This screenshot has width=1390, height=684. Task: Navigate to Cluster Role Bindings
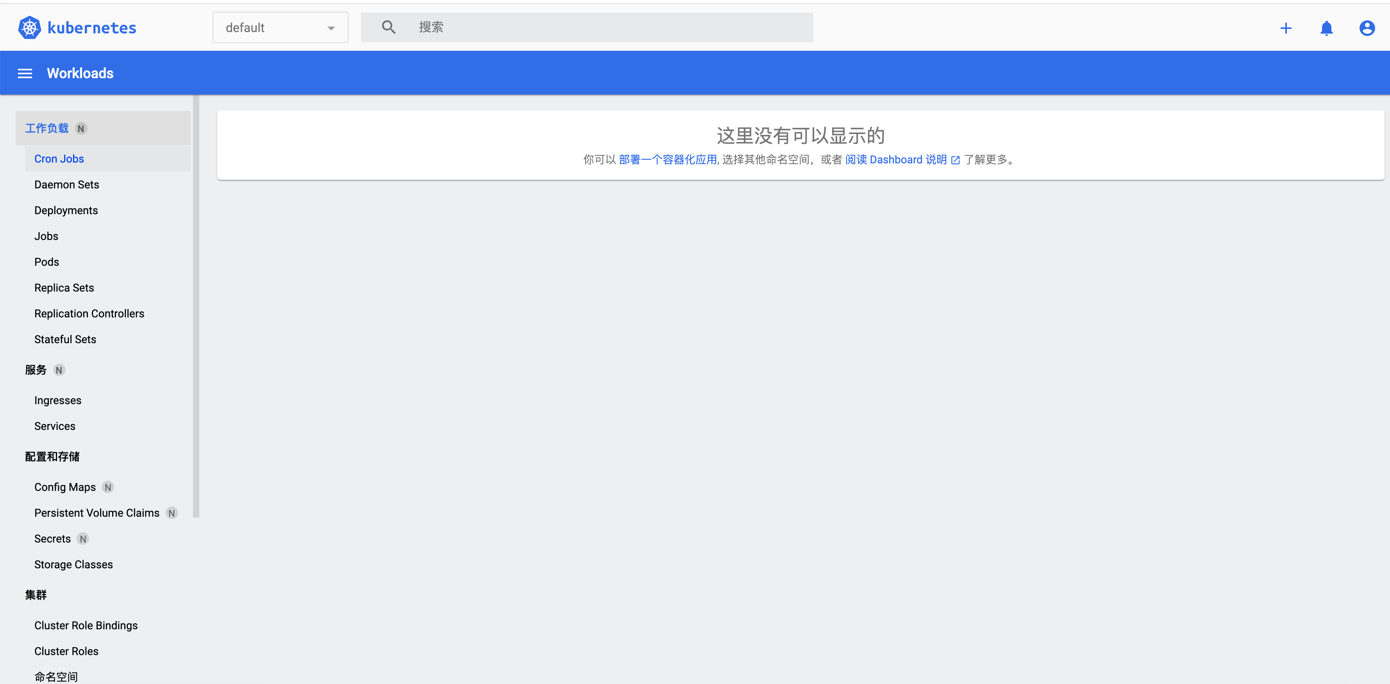pos(86,625)
